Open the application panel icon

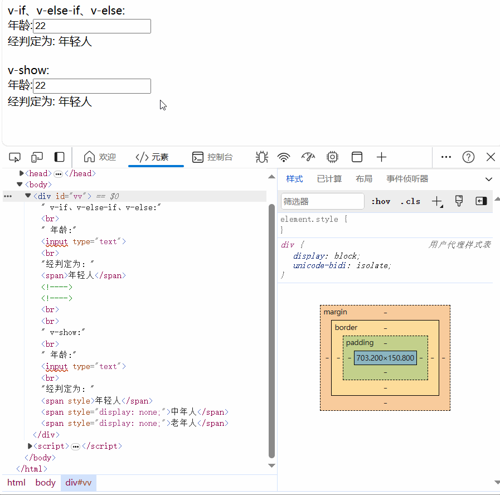[357, 157]
